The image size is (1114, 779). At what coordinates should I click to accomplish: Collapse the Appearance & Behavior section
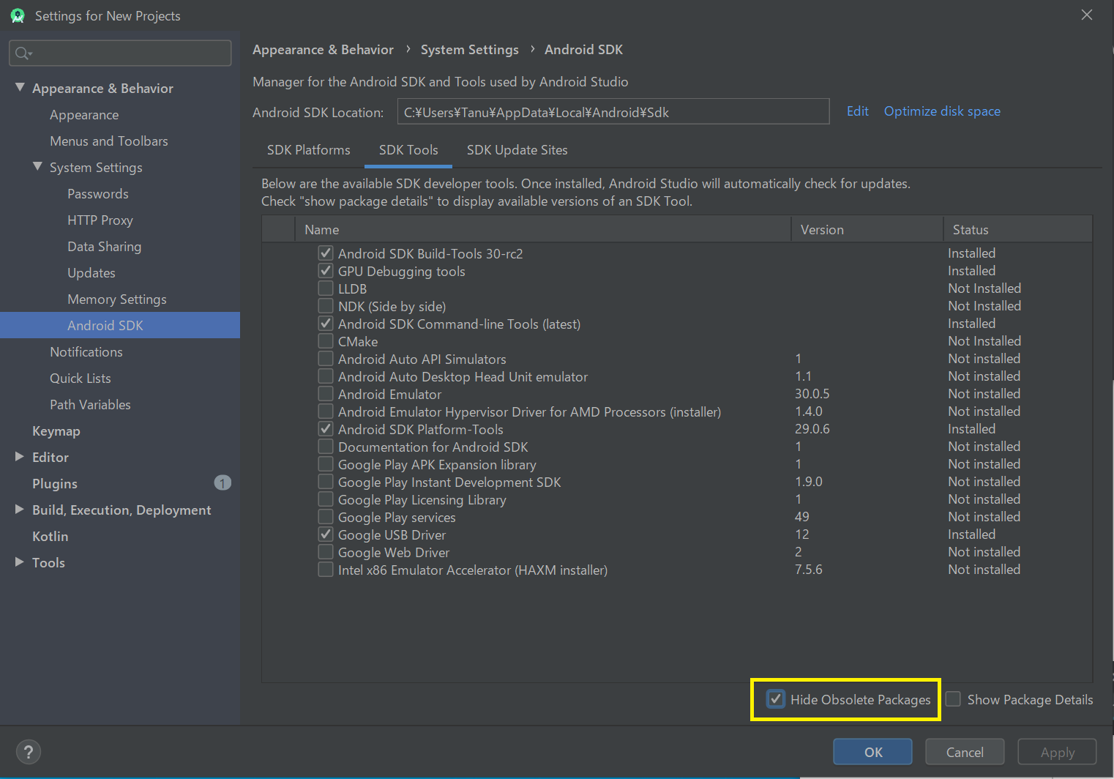point(20,88)
